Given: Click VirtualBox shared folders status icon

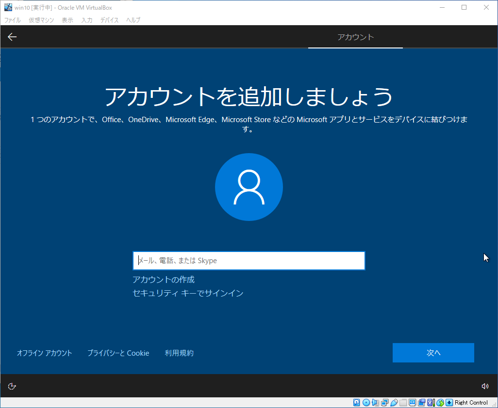Looking at the screenshot, I should tap(403, 403).
